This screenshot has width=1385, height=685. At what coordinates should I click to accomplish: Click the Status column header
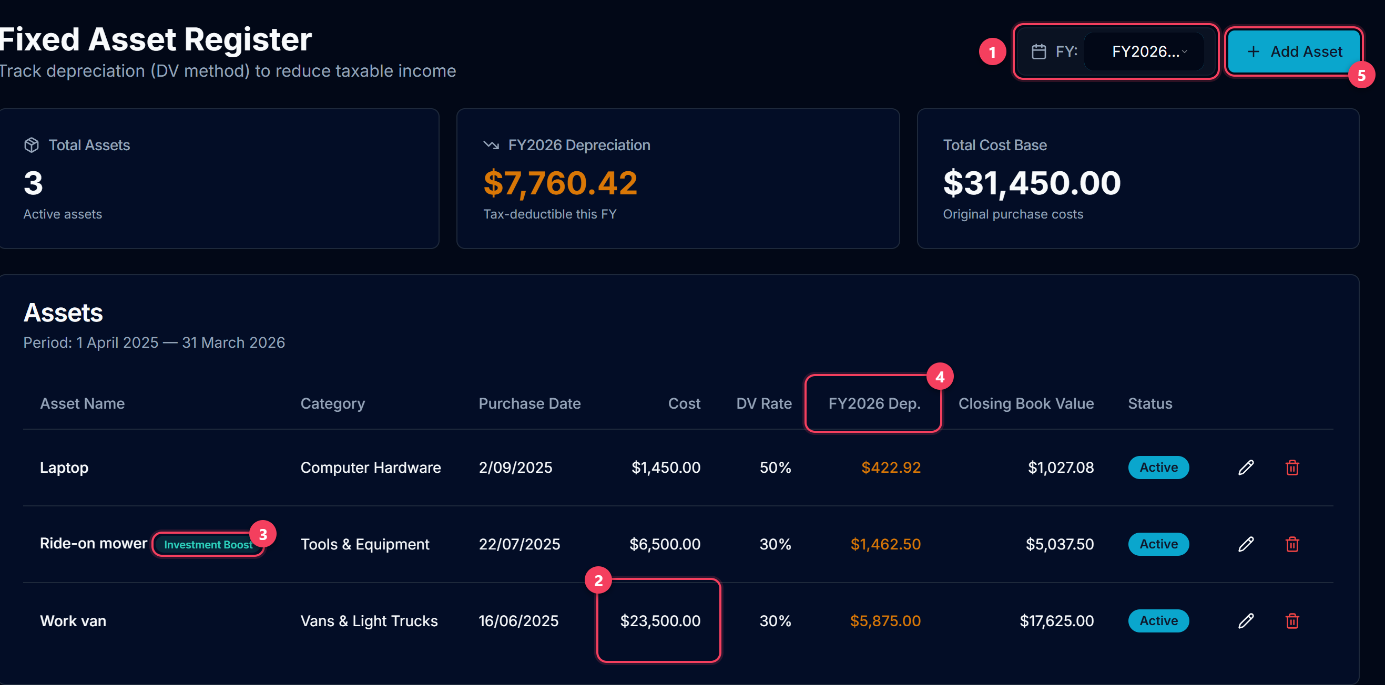click(x=1150, y=403)
